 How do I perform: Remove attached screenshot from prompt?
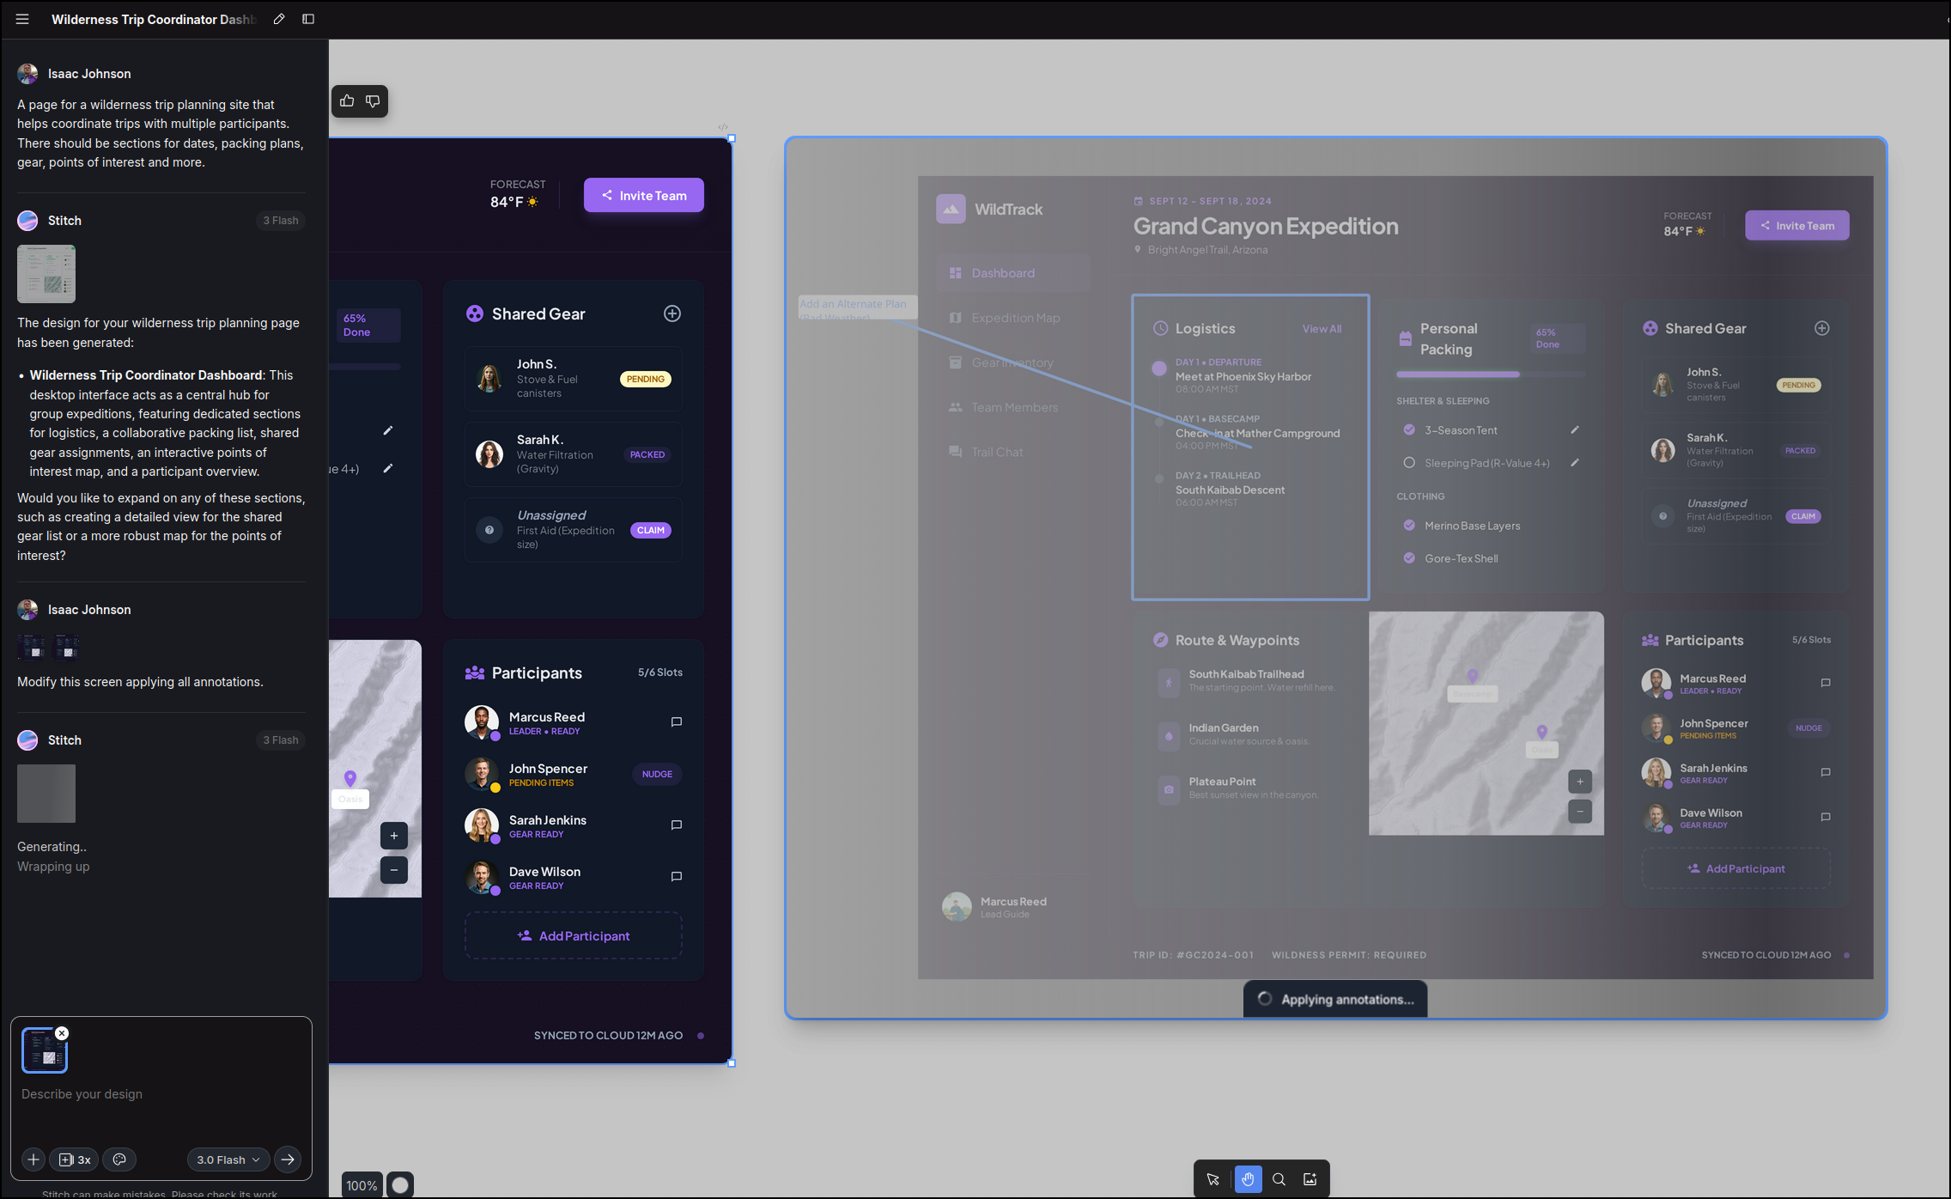[x=62, y=1033]
